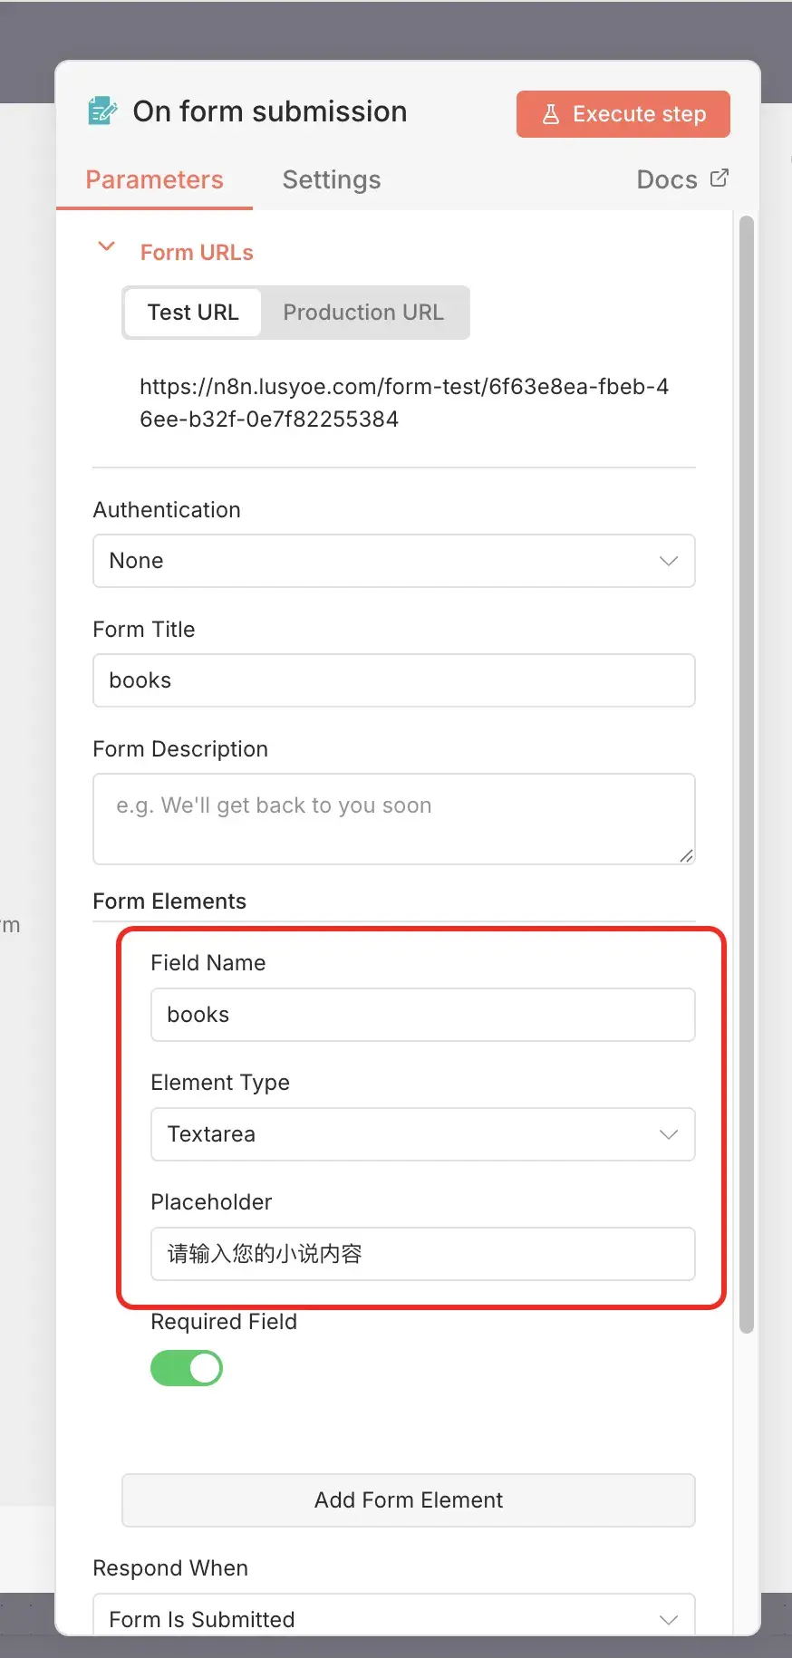Focus the Form Description textarea
This screenshot has width=792, height=1658.
(393, 818)
